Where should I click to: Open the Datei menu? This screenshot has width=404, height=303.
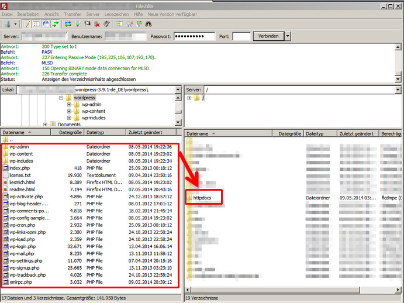[7, 14]
